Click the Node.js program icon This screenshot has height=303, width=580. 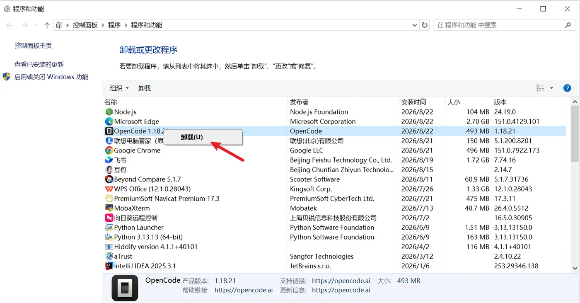[109, 112]
